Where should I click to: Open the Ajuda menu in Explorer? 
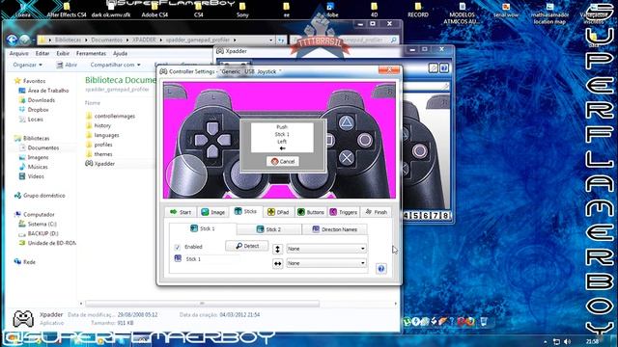120,53
